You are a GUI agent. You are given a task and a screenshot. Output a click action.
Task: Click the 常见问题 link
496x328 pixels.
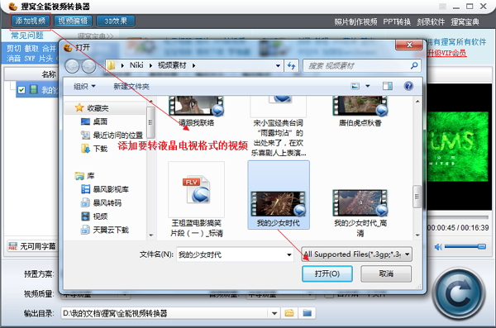pyautogui.click(x=27, y=35)
